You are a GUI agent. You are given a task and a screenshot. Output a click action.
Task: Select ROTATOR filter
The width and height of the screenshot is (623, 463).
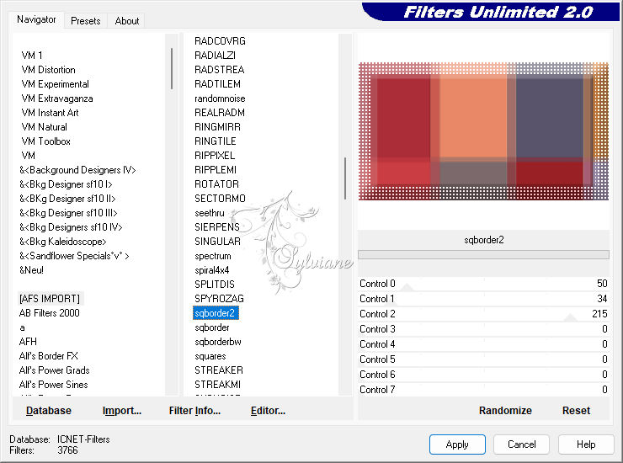coord(216,184)
